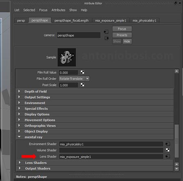Click checker map button for Film Roll Value
This screenshot has height=181, width=183.
pyautogui.click(x=82, y=72)
